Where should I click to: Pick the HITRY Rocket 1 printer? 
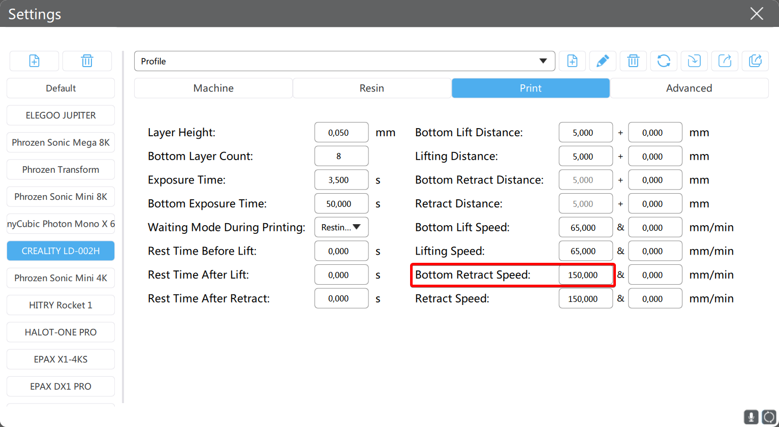tap(61, 305)
